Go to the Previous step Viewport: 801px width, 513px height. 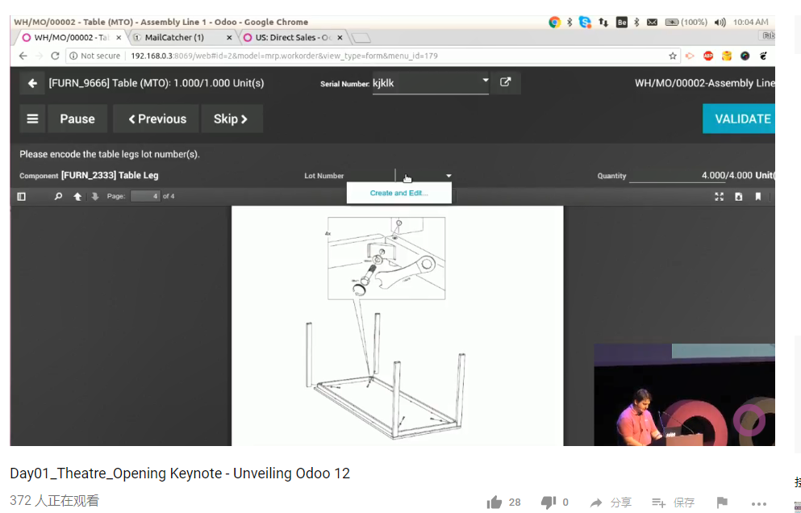[156, 119]
